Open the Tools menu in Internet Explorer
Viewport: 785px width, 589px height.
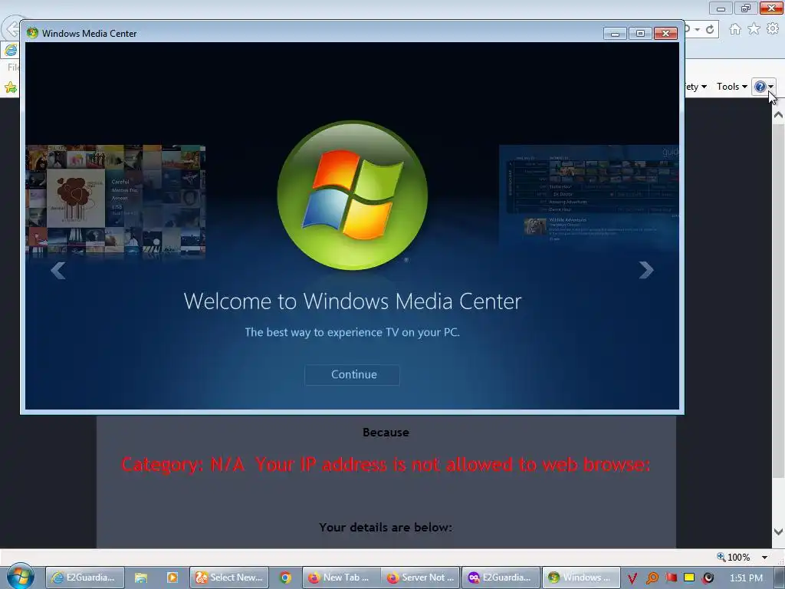732,87
